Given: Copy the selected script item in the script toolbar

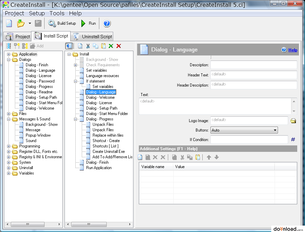Looking at the screenshot, I should pos(96,46).
